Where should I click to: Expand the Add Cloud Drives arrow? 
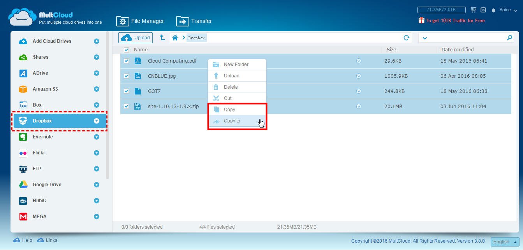(97, 41)
